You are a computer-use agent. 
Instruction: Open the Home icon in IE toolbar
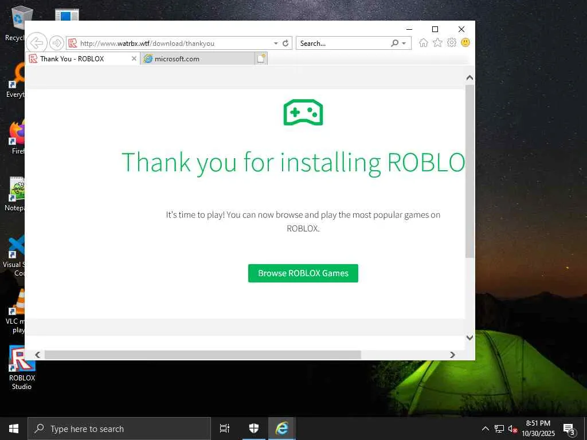tap(424, 42)
